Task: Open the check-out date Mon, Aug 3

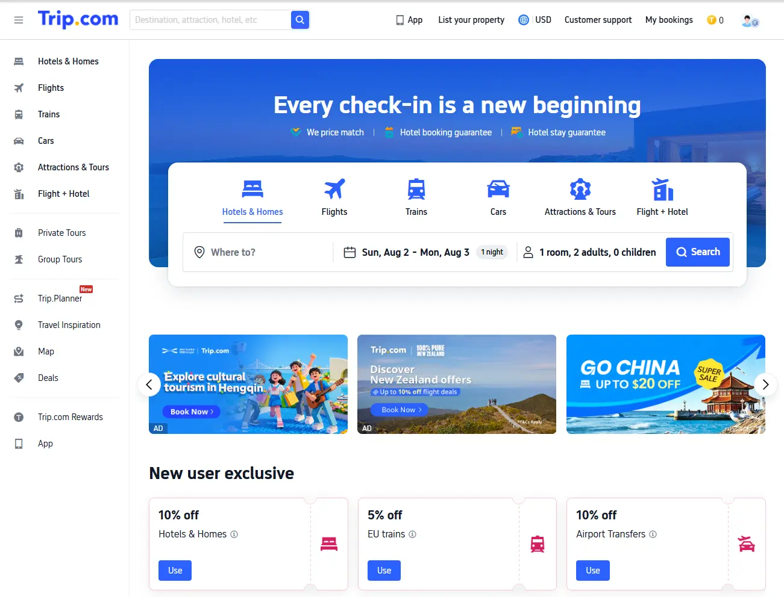Action: [x=445, y=252]
